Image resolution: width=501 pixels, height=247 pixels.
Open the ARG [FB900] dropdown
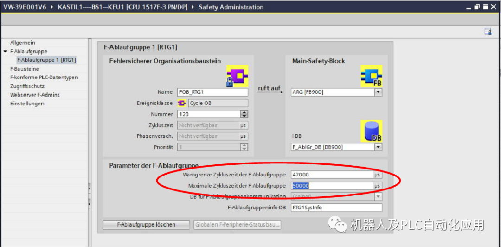click(379, 92)
